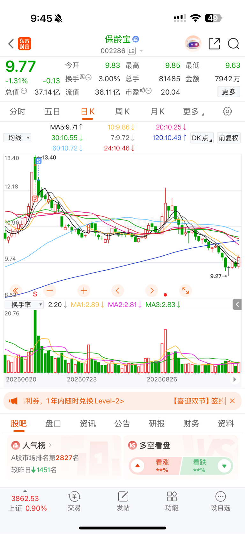
Task: Tap the 总值 info circle icon
Action: click(x=24, y=91)
